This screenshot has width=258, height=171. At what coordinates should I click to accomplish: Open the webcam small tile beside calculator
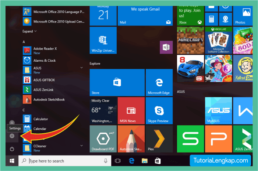click(x=226, y=19)
